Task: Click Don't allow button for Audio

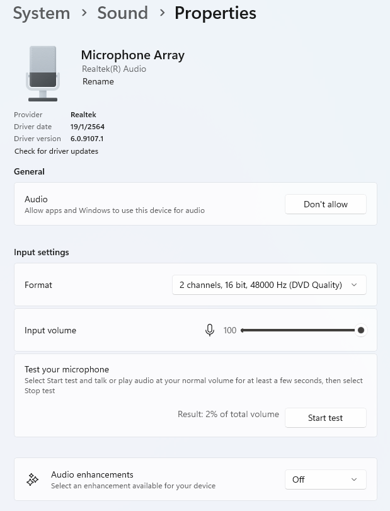Action: point(326,204)
